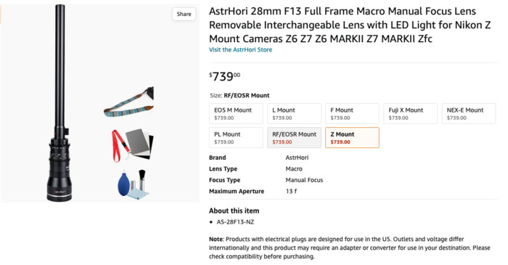Pick the Fuji X Mount option
508x265 pixels.
pyautogui.click(x=411, y=113)
